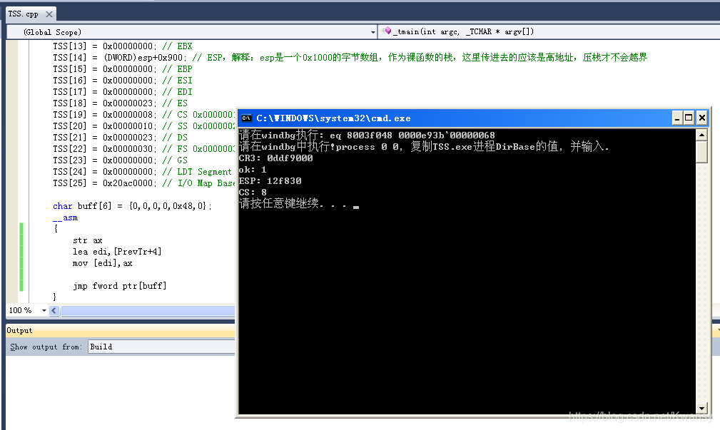Click the editor horizontal scroll left arrow

54,311
